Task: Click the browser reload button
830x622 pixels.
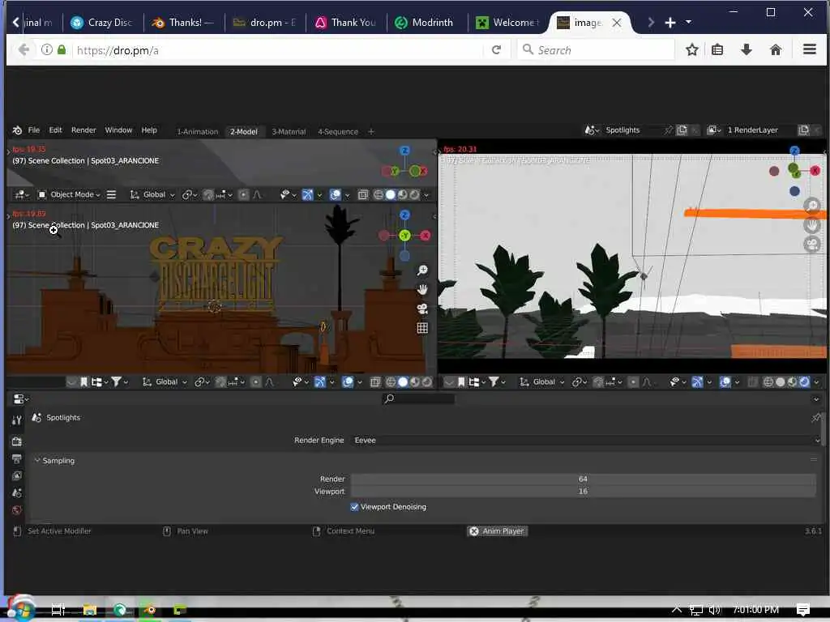Action: click(x=496, y=49)
